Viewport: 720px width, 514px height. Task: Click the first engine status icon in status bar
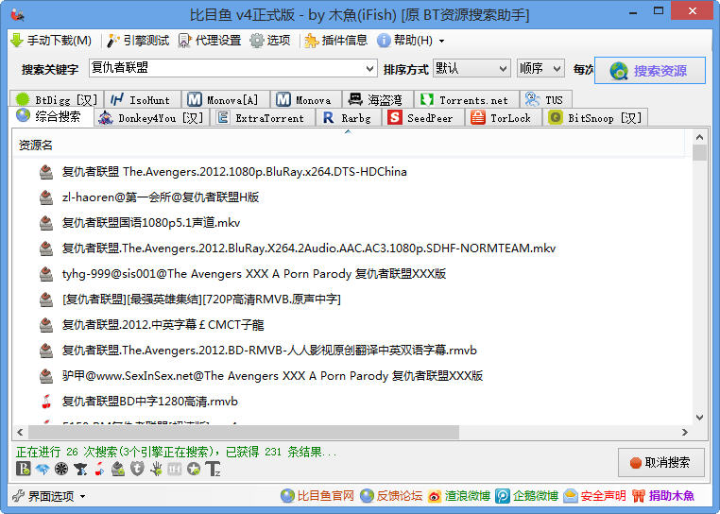24,469
